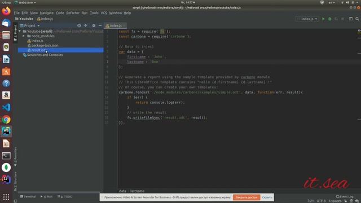The width and height of the screenshot is (361, 203).
Task: Click the locate-file target icon in Project panel
Action: (79, 25)
